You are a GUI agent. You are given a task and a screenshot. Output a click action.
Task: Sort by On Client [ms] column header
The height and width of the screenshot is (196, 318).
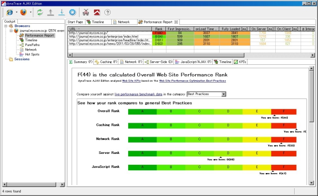(x=288, y=29)
